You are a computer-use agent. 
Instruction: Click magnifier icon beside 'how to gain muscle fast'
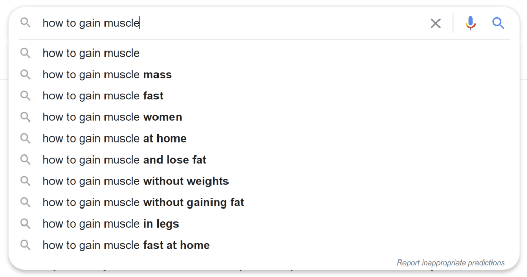(x=25, y=96)
